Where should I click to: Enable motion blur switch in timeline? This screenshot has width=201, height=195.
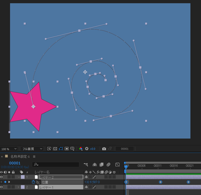point(109,165)
